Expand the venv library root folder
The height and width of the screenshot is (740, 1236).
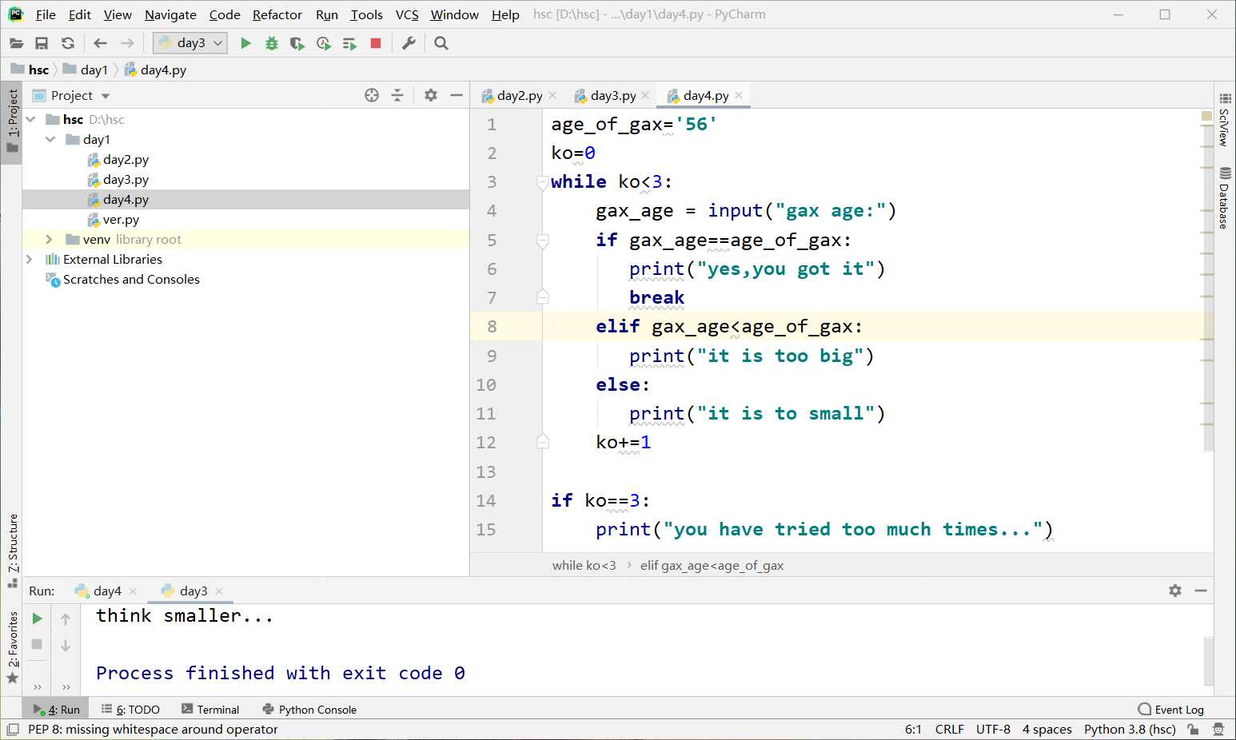(x=50, y=239)
